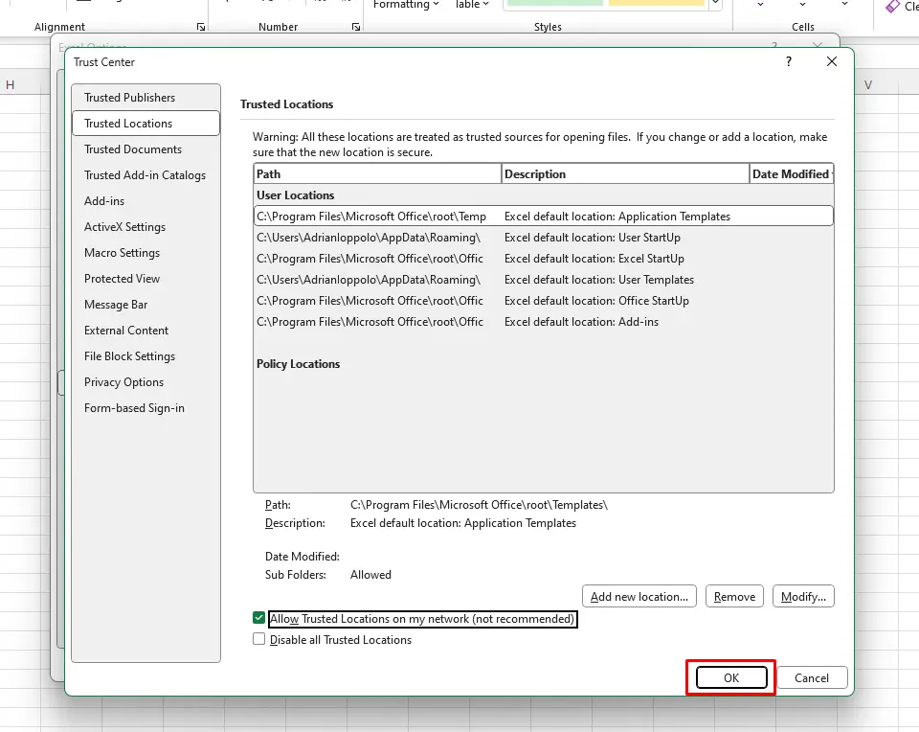Confirm with the OK button
Viewport: 919px width, 732px height.
click(x=731, y=678)
